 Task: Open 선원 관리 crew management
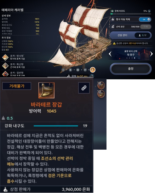pyautogui.click(x=130, y=35)
